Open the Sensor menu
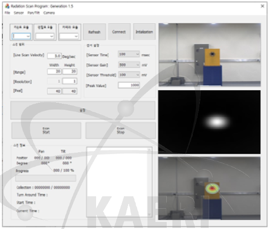Viewport: 269px width, 229px height. [19, 13]
